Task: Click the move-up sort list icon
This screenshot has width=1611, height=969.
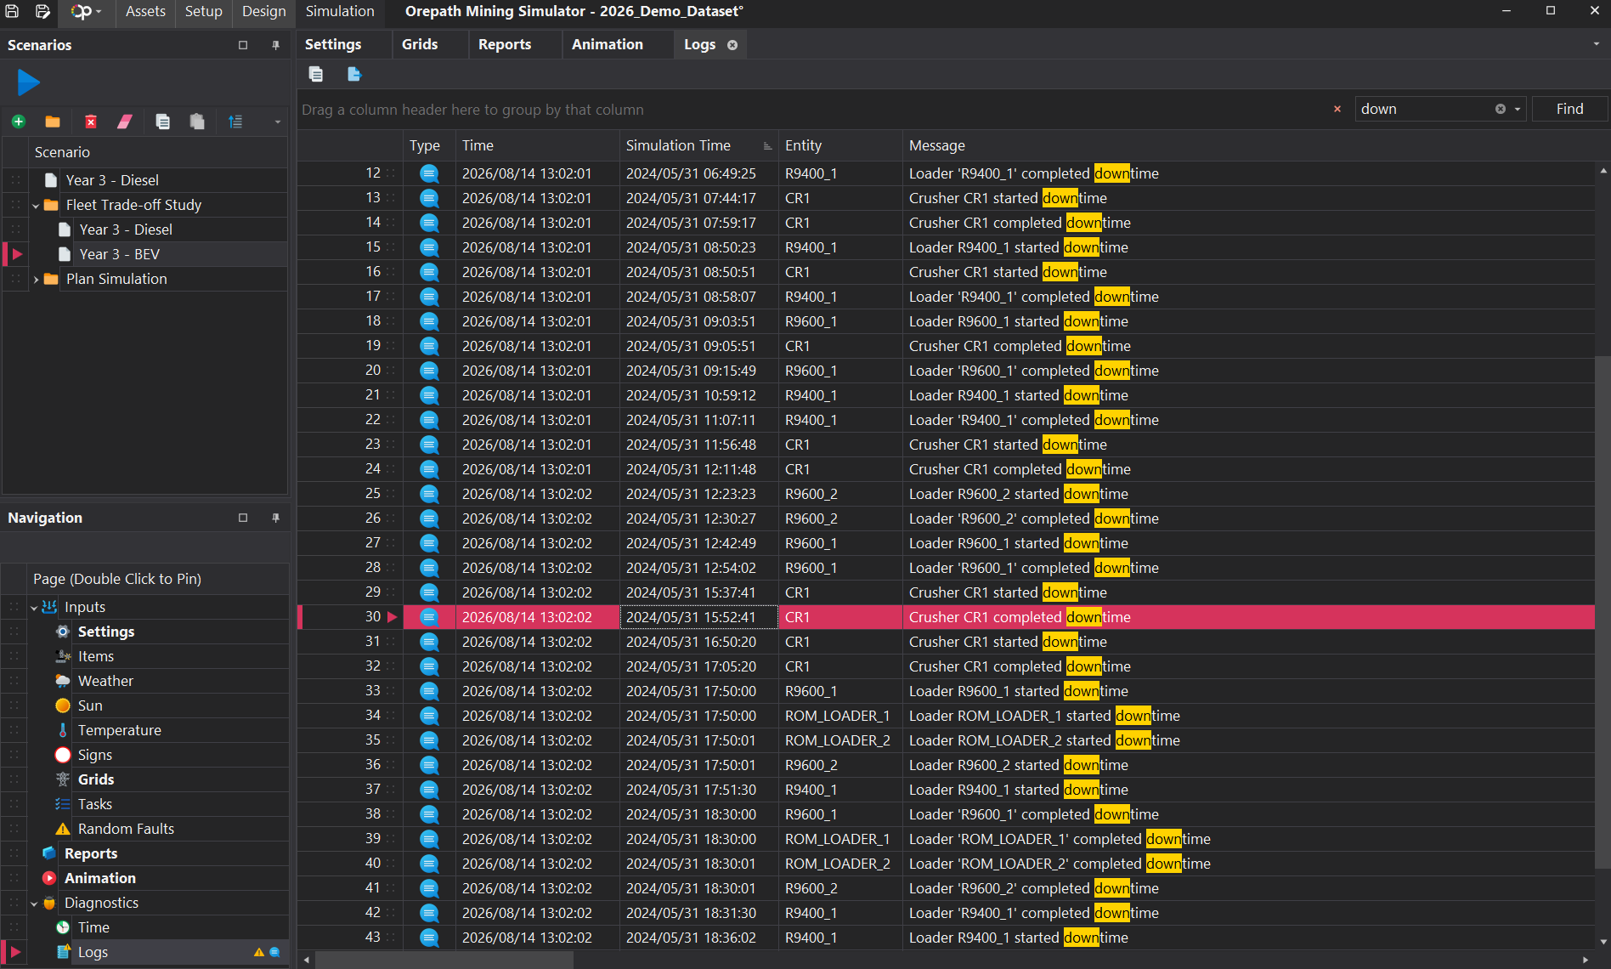Action: [x=235, y=122]
